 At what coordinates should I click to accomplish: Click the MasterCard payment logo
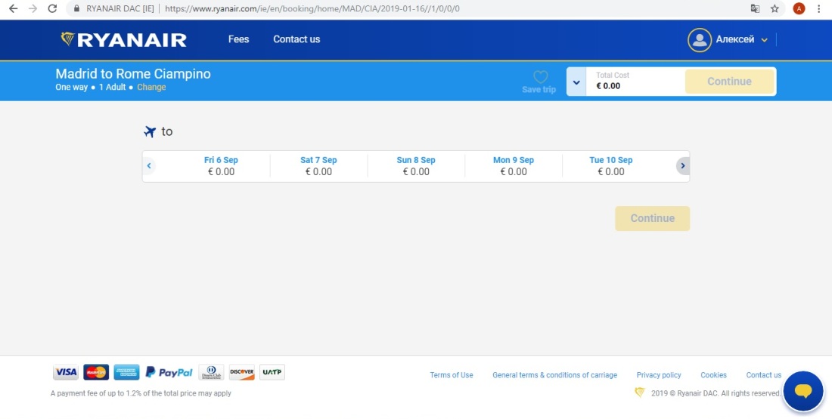tap(96, 372)
